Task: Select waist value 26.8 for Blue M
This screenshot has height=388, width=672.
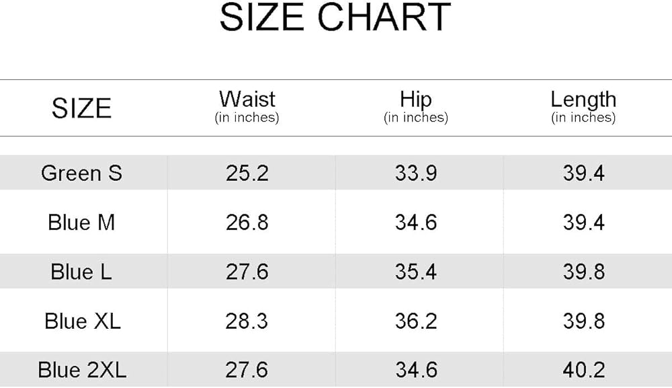Action: (247, 223)
